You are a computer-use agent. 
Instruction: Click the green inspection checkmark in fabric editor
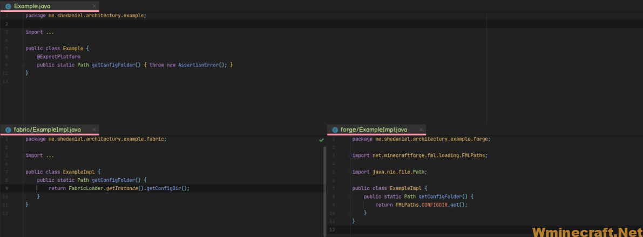(321, 140)
